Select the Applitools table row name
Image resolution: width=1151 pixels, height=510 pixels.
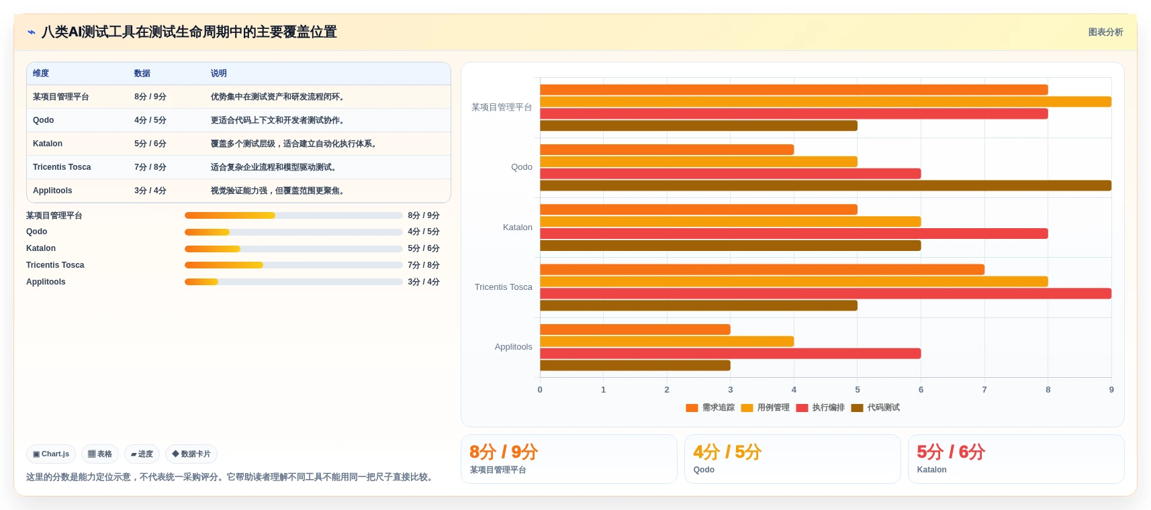click(52, 191)
